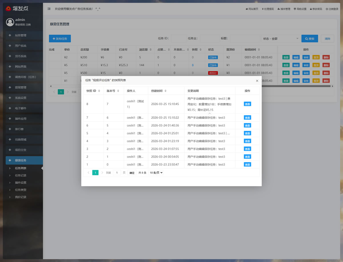Toggle sidebar with the top hamburger icon
The image size is (343, 262).
(x=49, y=9)
